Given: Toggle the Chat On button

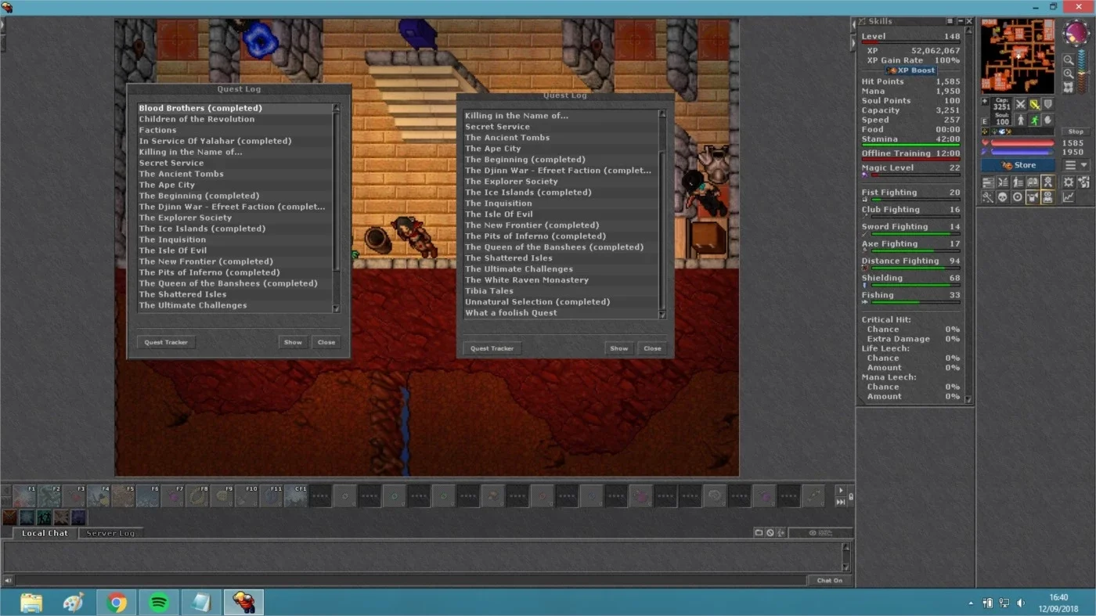Looking at the screenshot, I should click(x=829, y=581).
